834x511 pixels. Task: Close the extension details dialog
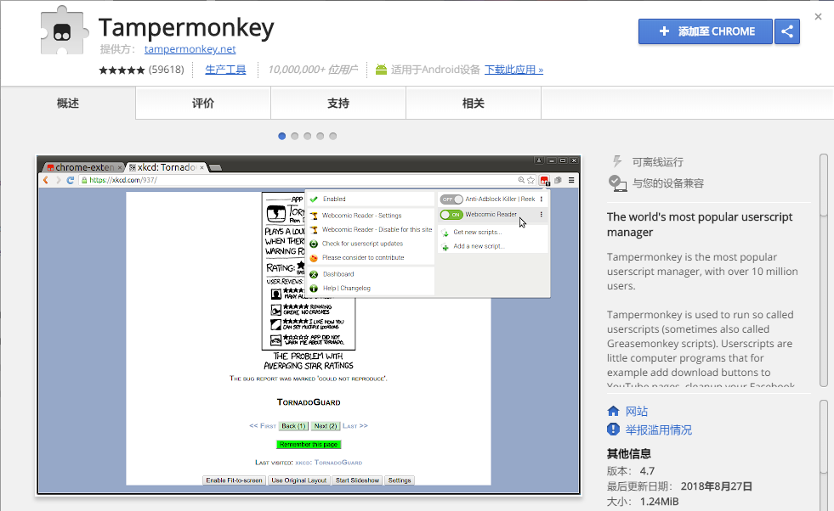(x=818, y=16)
